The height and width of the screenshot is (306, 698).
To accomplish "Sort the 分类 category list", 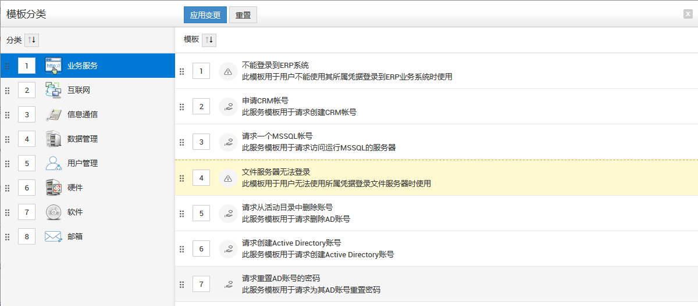I will (x=31, y=40).
